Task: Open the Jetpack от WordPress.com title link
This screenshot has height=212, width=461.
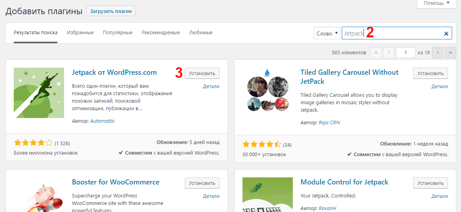Action: [x=114, y=72]
